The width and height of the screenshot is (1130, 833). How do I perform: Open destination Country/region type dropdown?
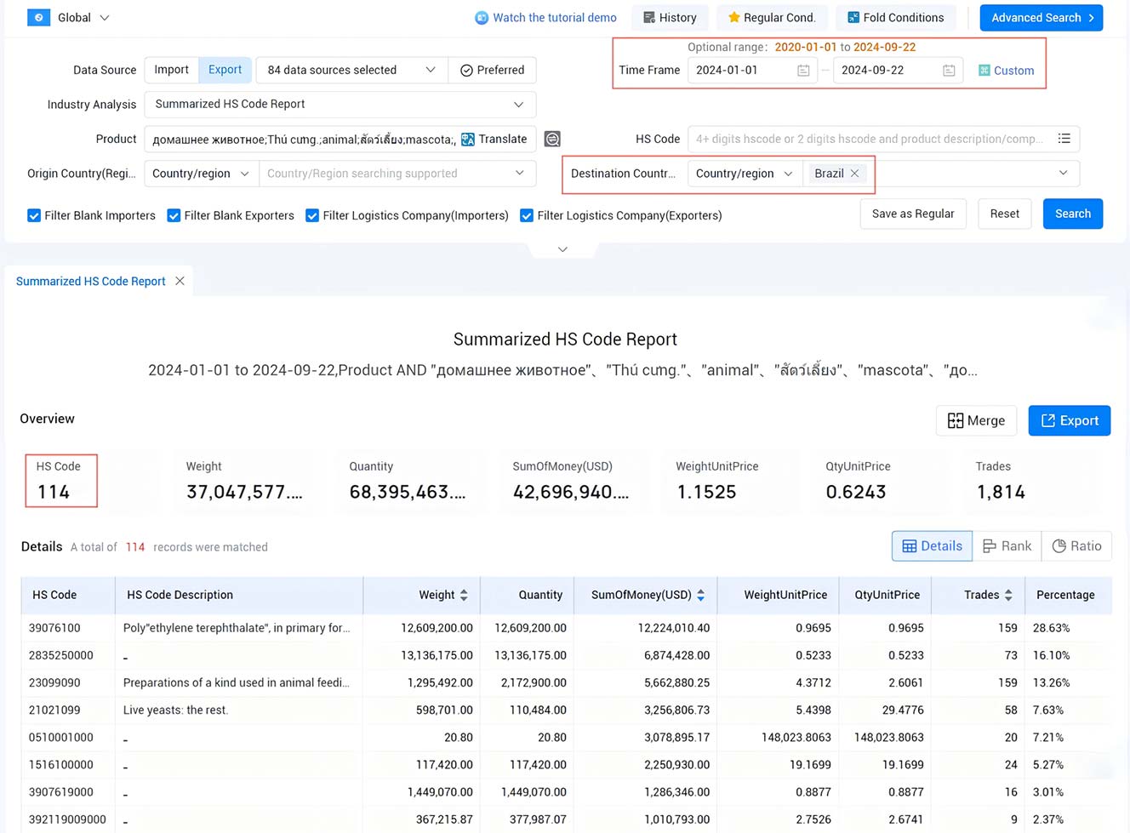click(x=745, y=173)
